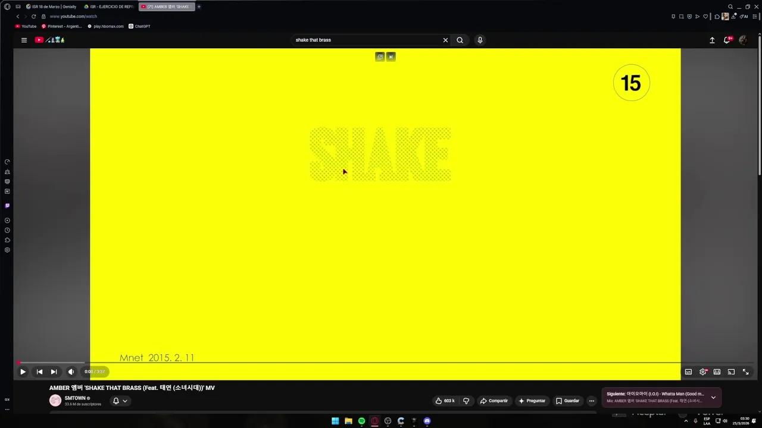Open the YouTube guide hamburger menu
The image size is (762, 428).
tap(24, 40)
